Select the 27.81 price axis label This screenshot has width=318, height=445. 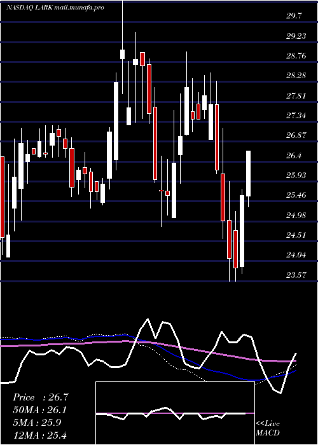click(x=296, y=95)
